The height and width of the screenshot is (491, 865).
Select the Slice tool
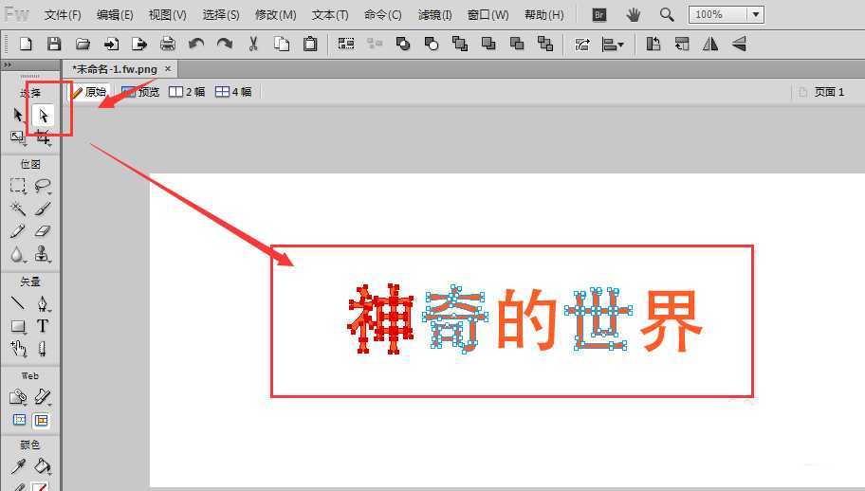(x=43, y=397)
